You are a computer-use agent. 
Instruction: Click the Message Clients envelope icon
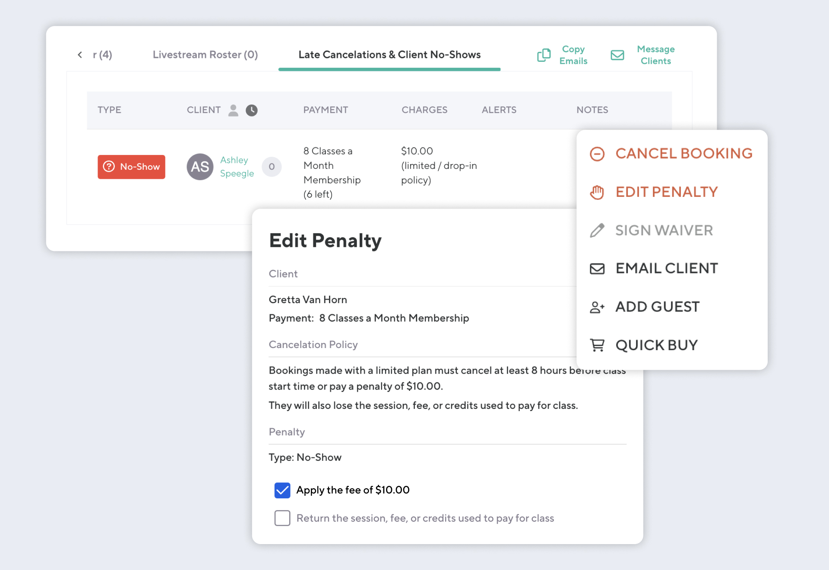617,55
